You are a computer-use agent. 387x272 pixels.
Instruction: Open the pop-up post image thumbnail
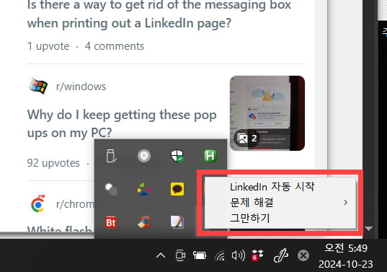(x=267, y=113)
